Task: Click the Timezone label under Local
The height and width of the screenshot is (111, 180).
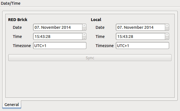Action: point(104,46)
